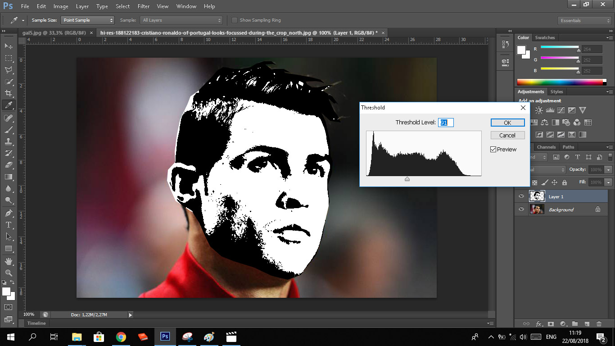The width and height of the screenshot is (615, 346).
Task: Expand the Essentials workspace dropdown
Action: tap(584, 21)
